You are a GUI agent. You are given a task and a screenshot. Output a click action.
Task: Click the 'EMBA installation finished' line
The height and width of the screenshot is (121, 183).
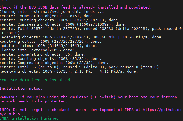pyautogui.click(x=29, y=118)
